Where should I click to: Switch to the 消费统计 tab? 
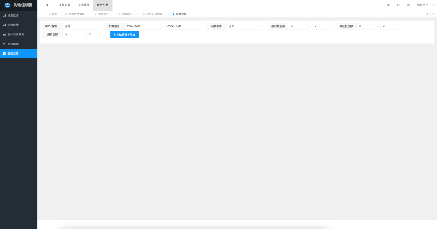103,14
